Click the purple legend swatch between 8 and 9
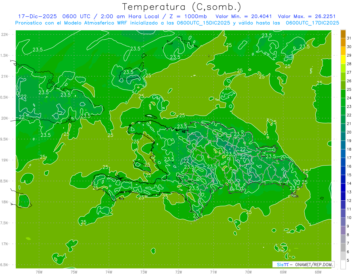 pos(343,231)
